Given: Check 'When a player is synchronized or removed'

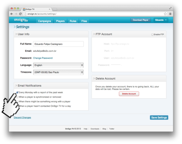Looking at the screenshot, I should (17, 97).
